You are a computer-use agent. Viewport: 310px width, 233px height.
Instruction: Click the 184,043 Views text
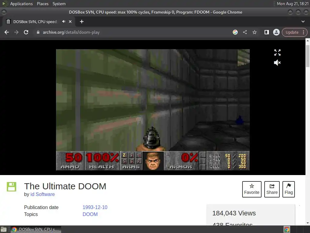234,213
